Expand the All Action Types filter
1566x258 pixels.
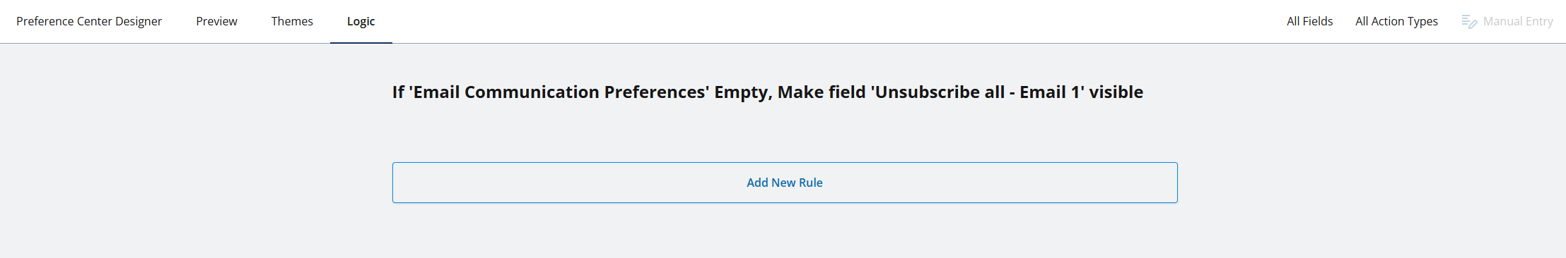click(x=1396, y=21)
